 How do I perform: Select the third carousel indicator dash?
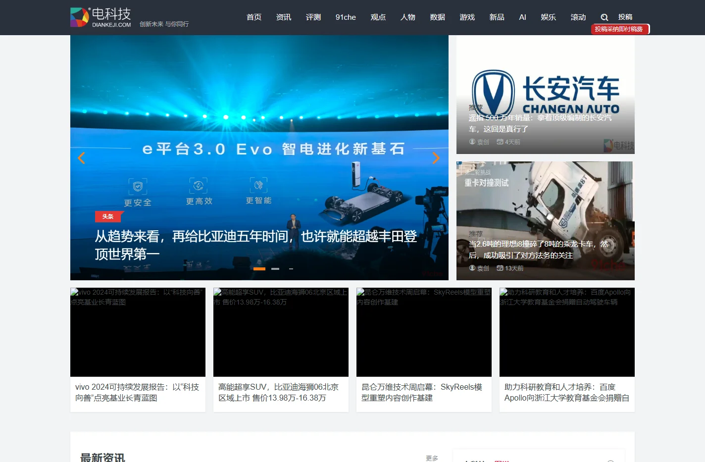291,268
